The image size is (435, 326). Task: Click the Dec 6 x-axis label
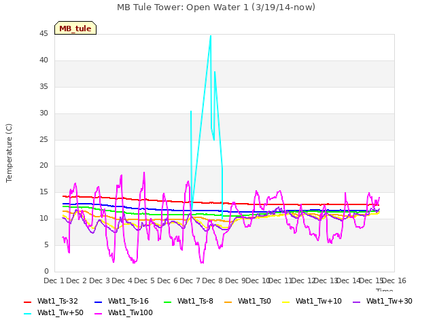(x=167, y=280)
